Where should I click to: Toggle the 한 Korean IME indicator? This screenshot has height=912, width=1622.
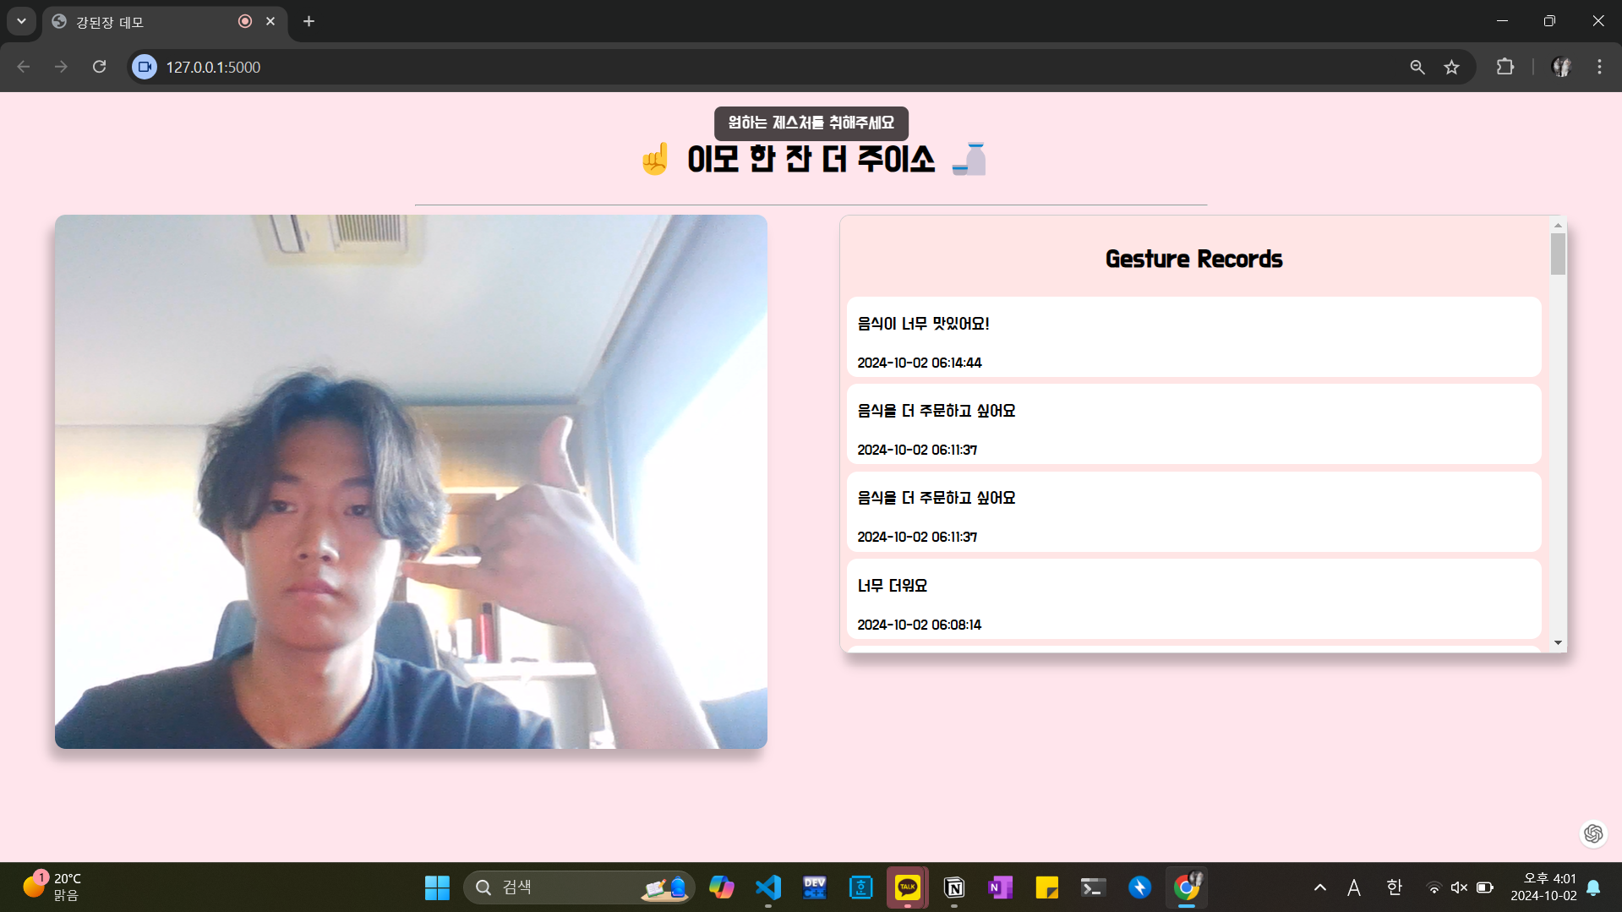[x=1395, y=887]
